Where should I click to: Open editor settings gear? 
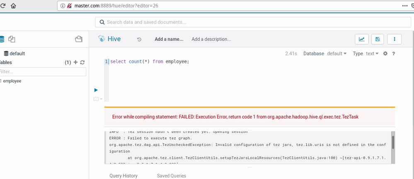pos(385,54)
